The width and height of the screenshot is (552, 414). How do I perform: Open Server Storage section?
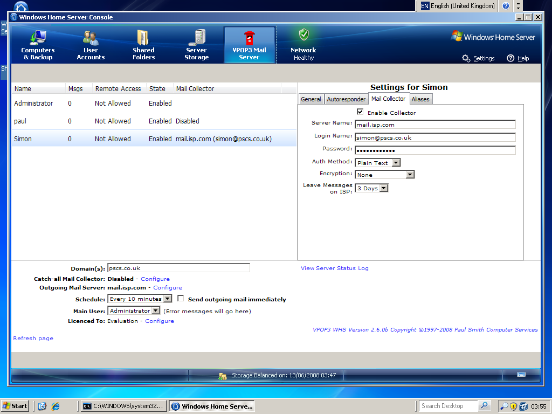(x=197, y=44)
